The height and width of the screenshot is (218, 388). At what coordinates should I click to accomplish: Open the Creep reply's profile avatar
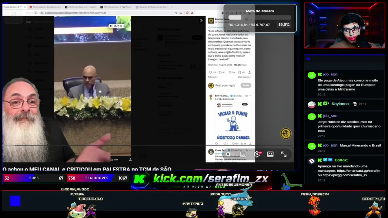pos(211,152)
